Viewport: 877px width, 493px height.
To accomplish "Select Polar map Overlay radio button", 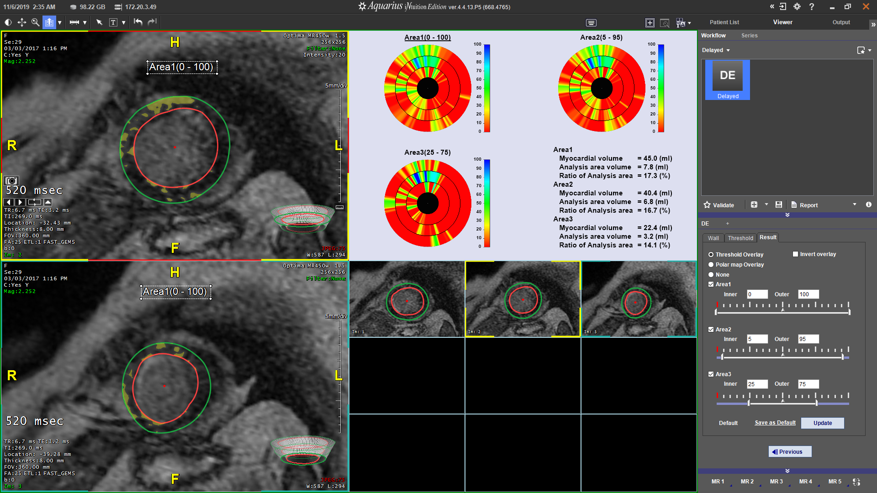I will [x=711, y=264].
